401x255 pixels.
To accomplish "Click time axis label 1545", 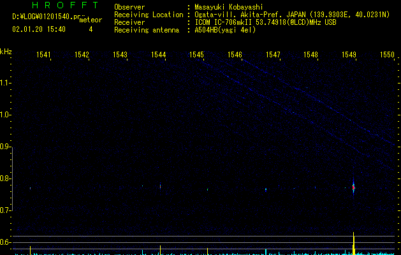I will pos(196,55).
